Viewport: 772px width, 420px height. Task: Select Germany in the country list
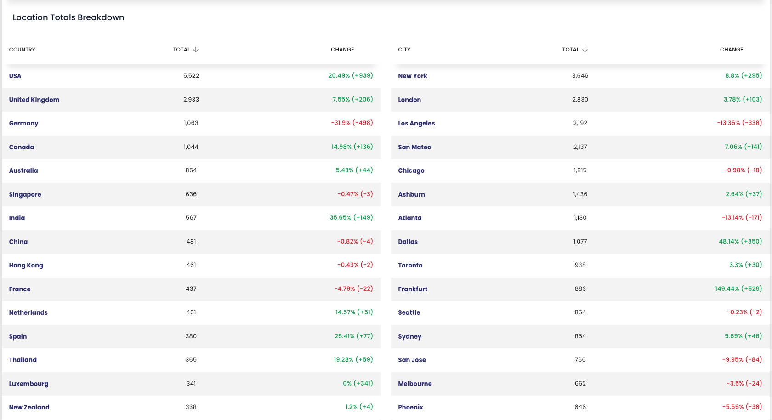(x=23, y=123)
